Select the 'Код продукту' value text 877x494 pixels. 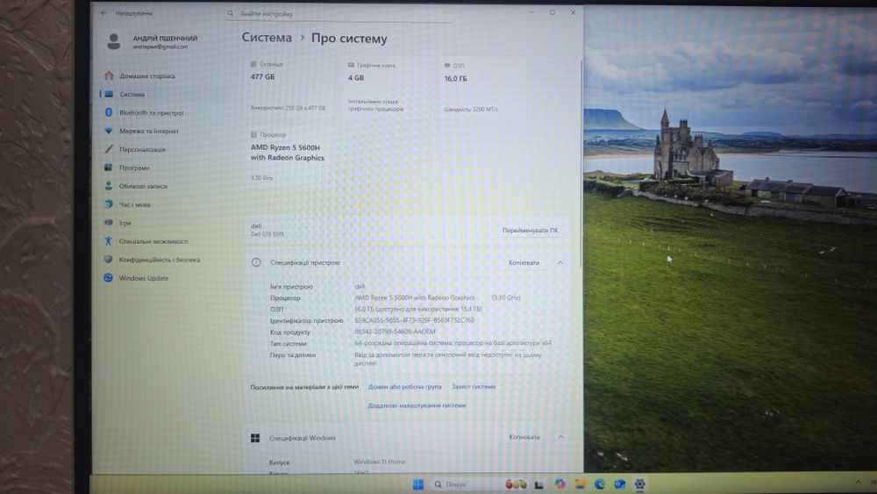395,332
